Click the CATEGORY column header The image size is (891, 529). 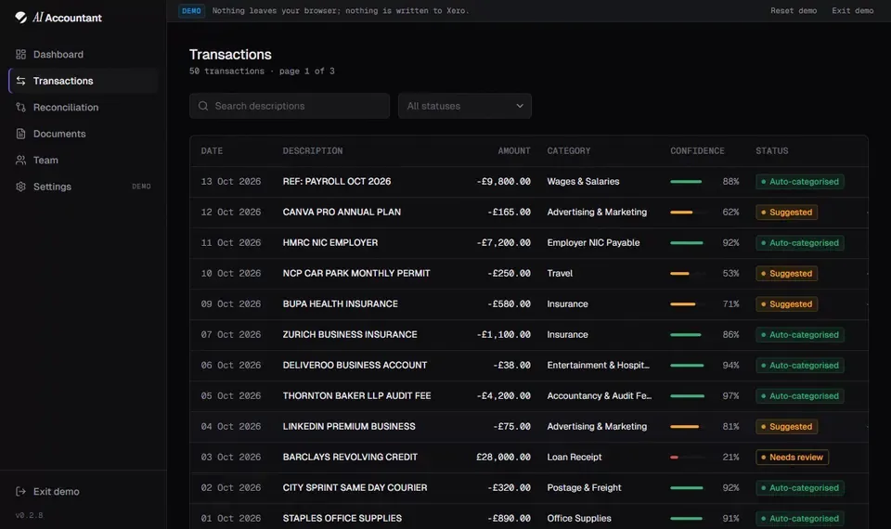tap(569, 150)
